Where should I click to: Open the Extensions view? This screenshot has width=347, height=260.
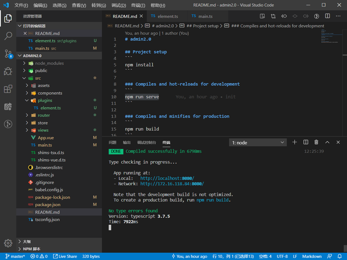[8, 89]
